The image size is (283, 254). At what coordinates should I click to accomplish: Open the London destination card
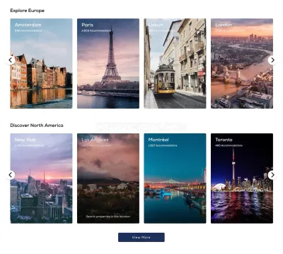click(x=242, y=64)
